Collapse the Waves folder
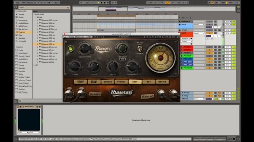This screenshot has height=142, width=254. (36, 17)
